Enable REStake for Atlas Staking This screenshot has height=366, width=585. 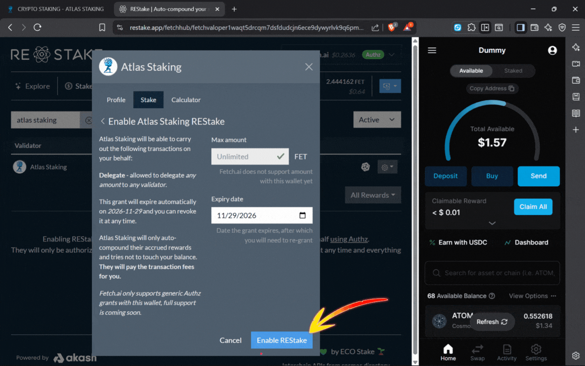(282, 340)
